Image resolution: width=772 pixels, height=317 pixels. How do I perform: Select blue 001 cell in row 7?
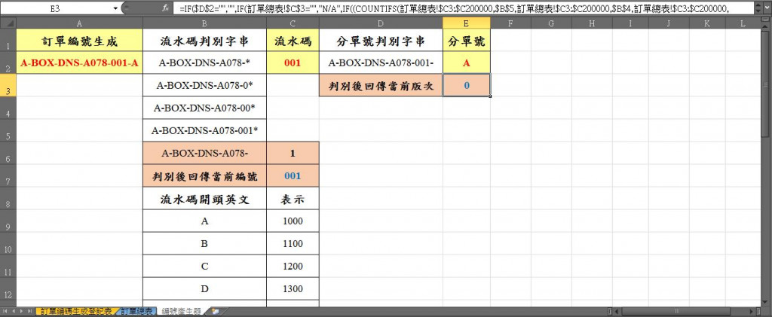click(x=293, y=175)
